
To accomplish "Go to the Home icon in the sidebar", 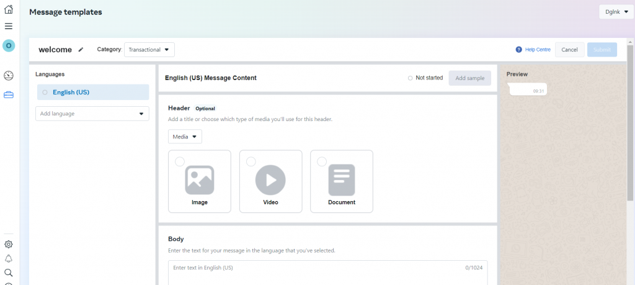I will point(9,9).
